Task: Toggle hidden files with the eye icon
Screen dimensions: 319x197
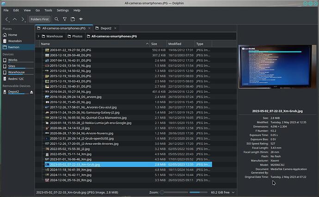Action: 81,19
